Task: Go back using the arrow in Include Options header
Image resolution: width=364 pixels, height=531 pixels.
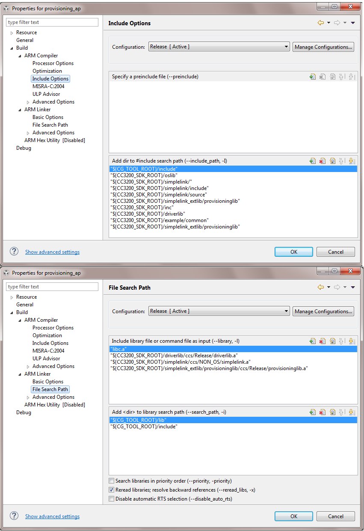Action: coord(321,23)
